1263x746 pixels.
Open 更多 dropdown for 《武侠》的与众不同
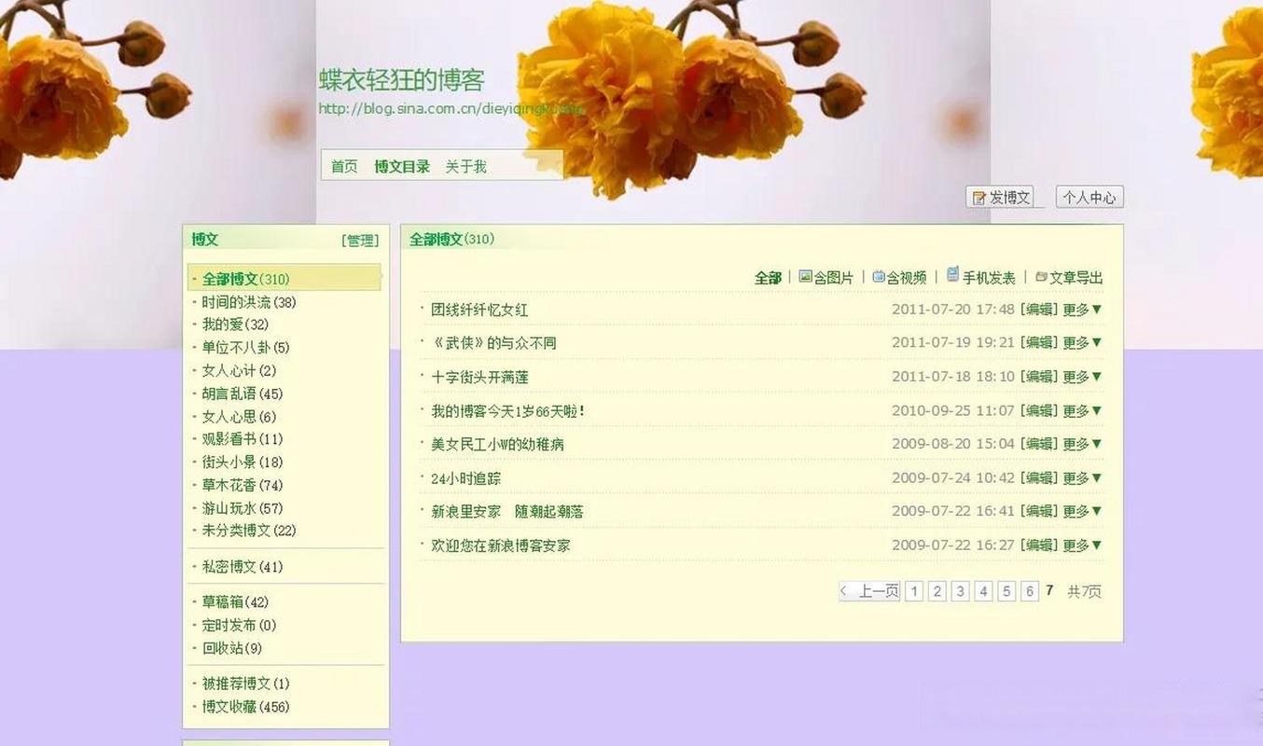pyautogui.click(x=1082, y=343)
